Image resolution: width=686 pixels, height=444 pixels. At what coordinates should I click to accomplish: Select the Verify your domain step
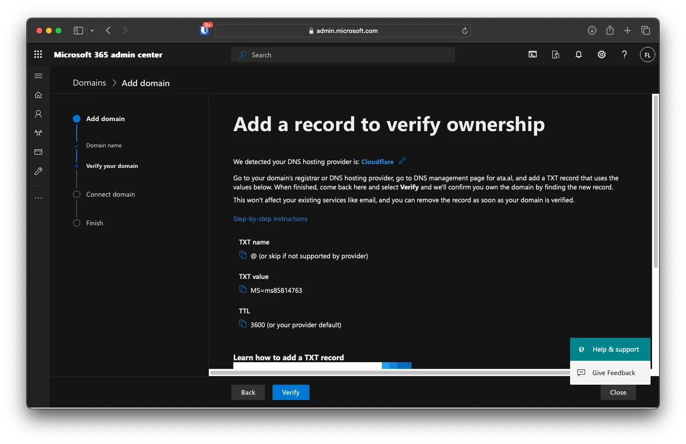coord(112,166)
